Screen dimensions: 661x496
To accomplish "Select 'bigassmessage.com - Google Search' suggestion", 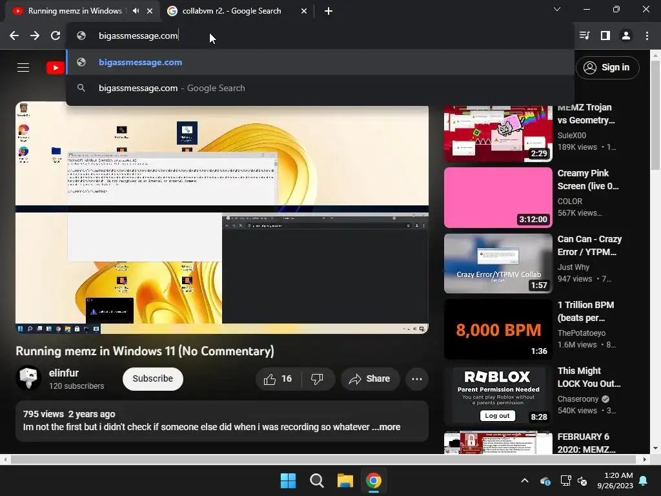I will (x=320, y=88).
